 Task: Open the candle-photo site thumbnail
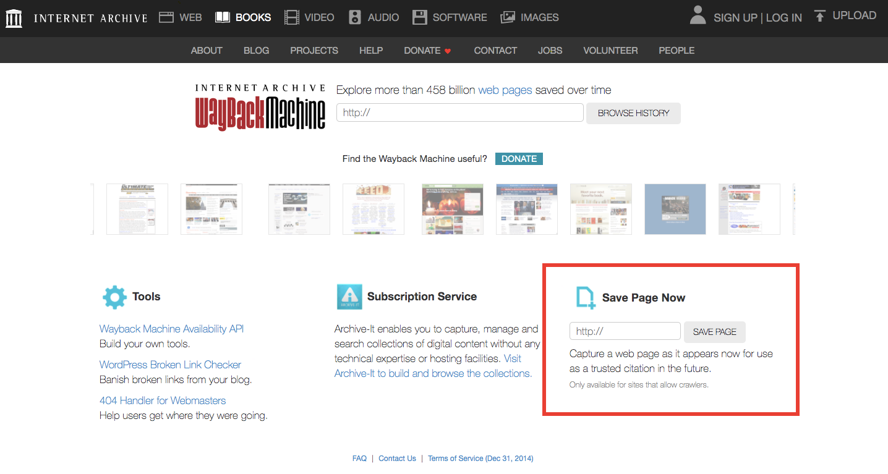click(453, 209)
